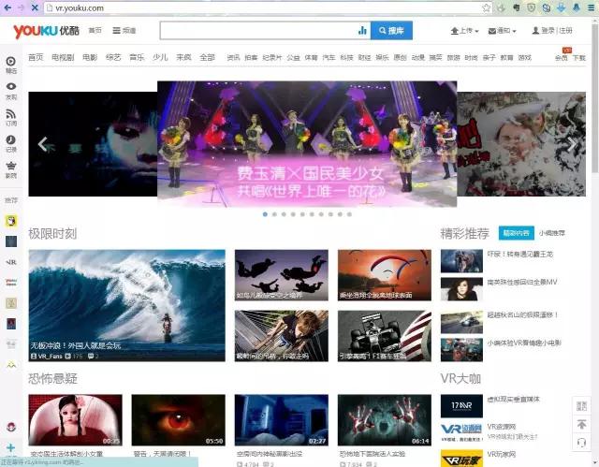Select the last carousel indicator dot
The image size is (599, 467).
click(x=349, y=214)
